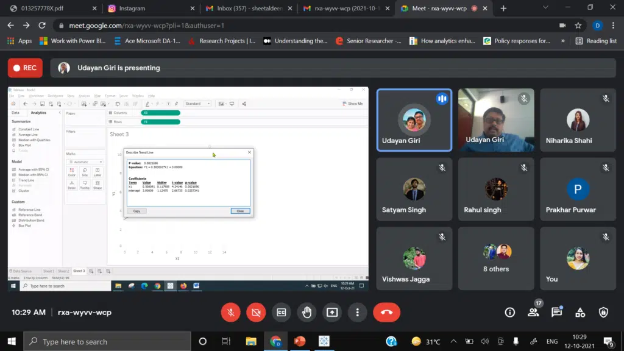This screenshot has width=624, height=351.
Task: Expand the hidden bookmarks overflow chevron
Action: tap(562, 41)
